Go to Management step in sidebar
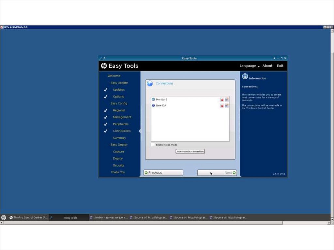Viewport: 334px width, 250px height. (x=122, y=117)
